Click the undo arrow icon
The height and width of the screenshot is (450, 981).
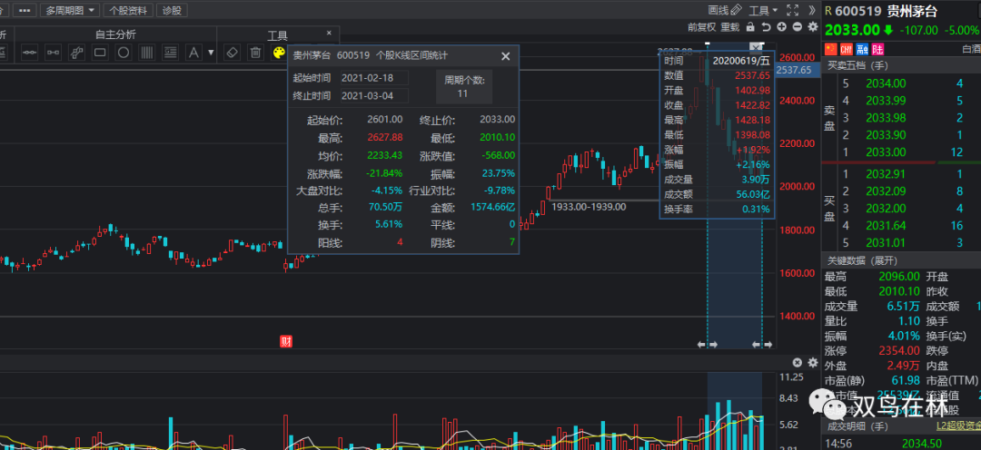pyautogui.click(x=767, y=27)
